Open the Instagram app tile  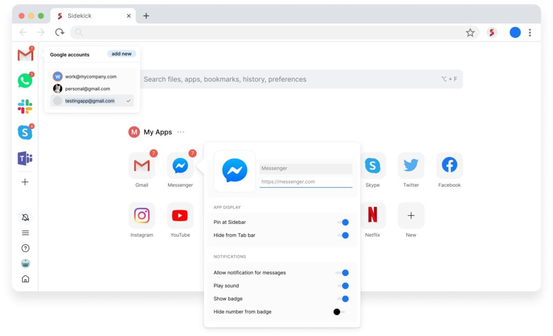click(141, 216)
